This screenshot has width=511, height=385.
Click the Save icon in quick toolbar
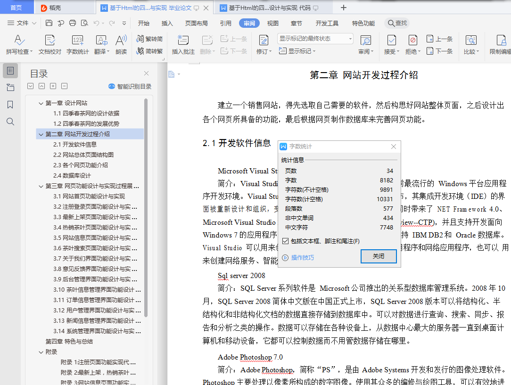[x=49, y=23]
